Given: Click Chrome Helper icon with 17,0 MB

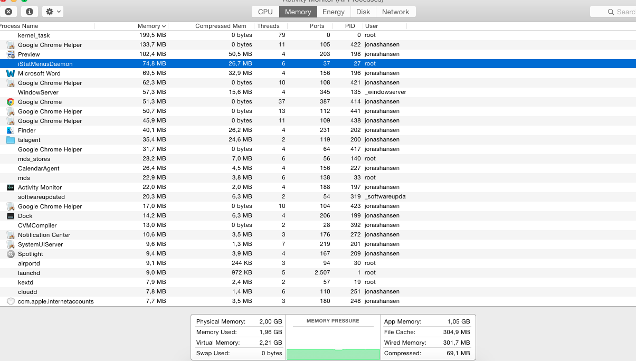Looking at the screenshot, I should coord(11,206).
